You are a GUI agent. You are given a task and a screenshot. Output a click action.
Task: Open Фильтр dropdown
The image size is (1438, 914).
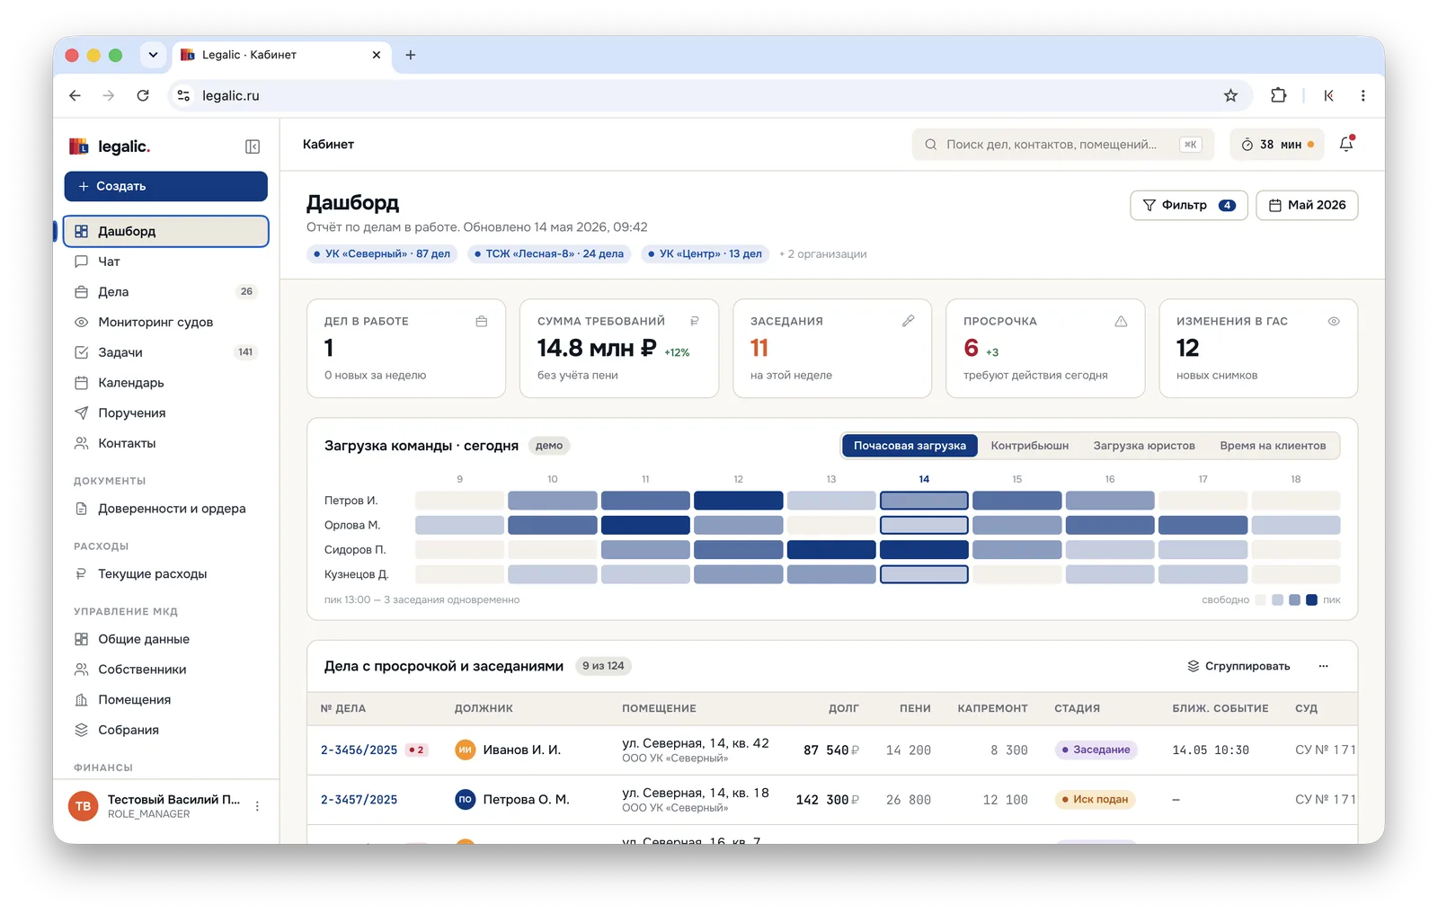pyautogui.click(x=1188, y=205)
